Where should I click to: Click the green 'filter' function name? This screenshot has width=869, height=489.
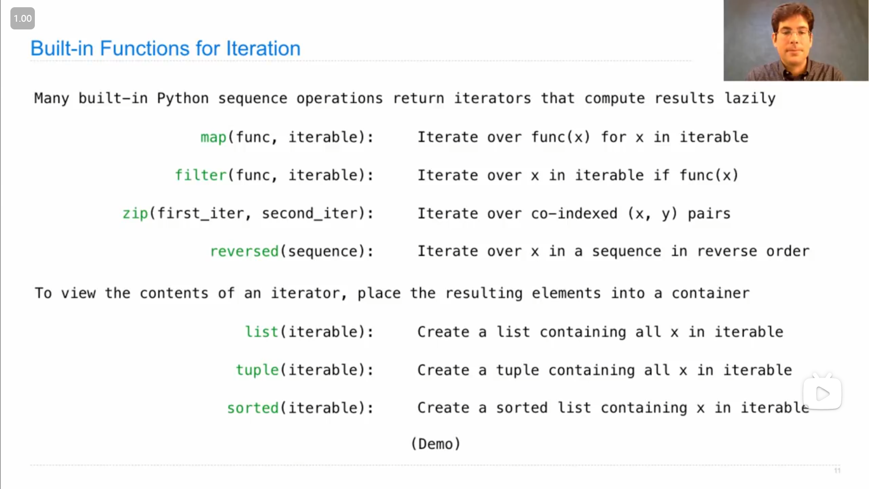[x=201, y=175]
